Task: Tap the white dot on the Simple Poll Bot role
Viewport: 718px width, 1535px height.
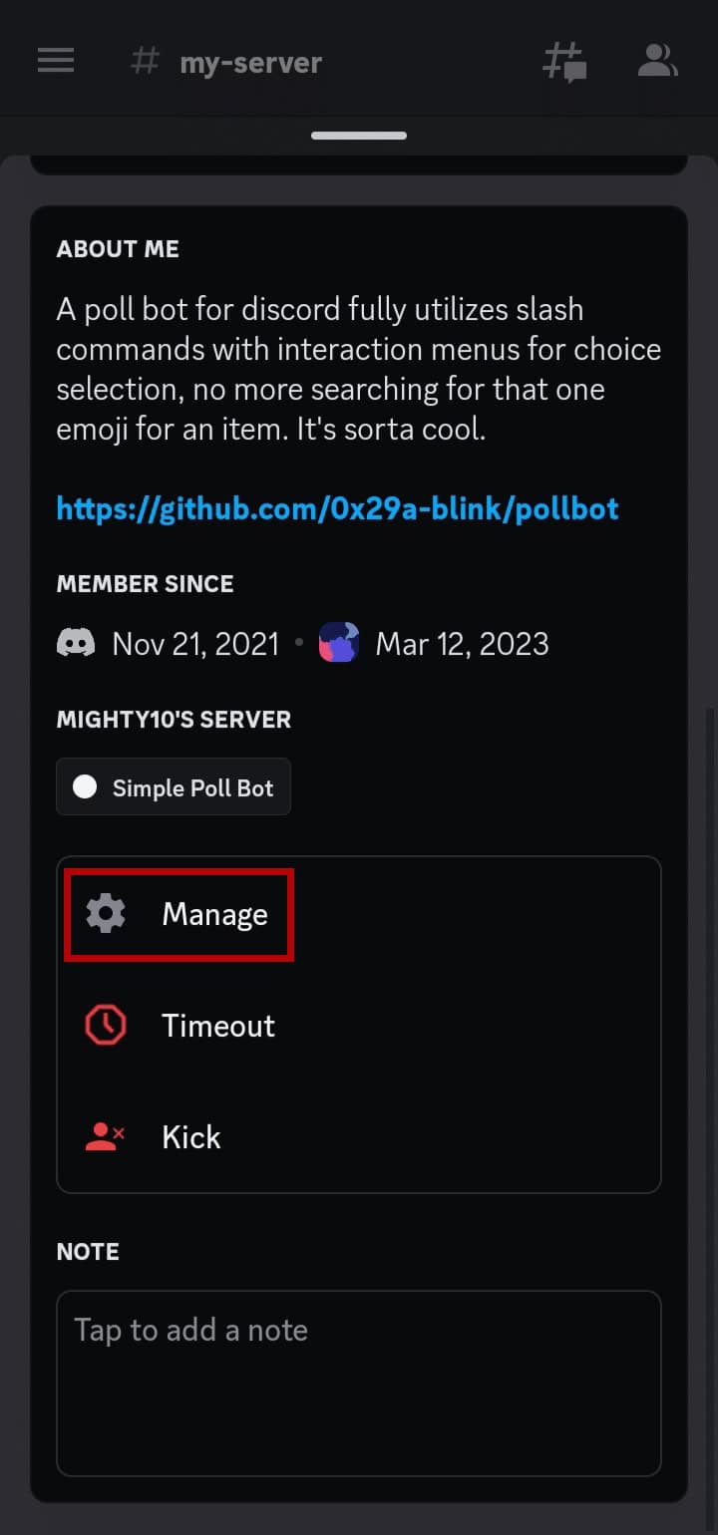Action: click(84, 786)
